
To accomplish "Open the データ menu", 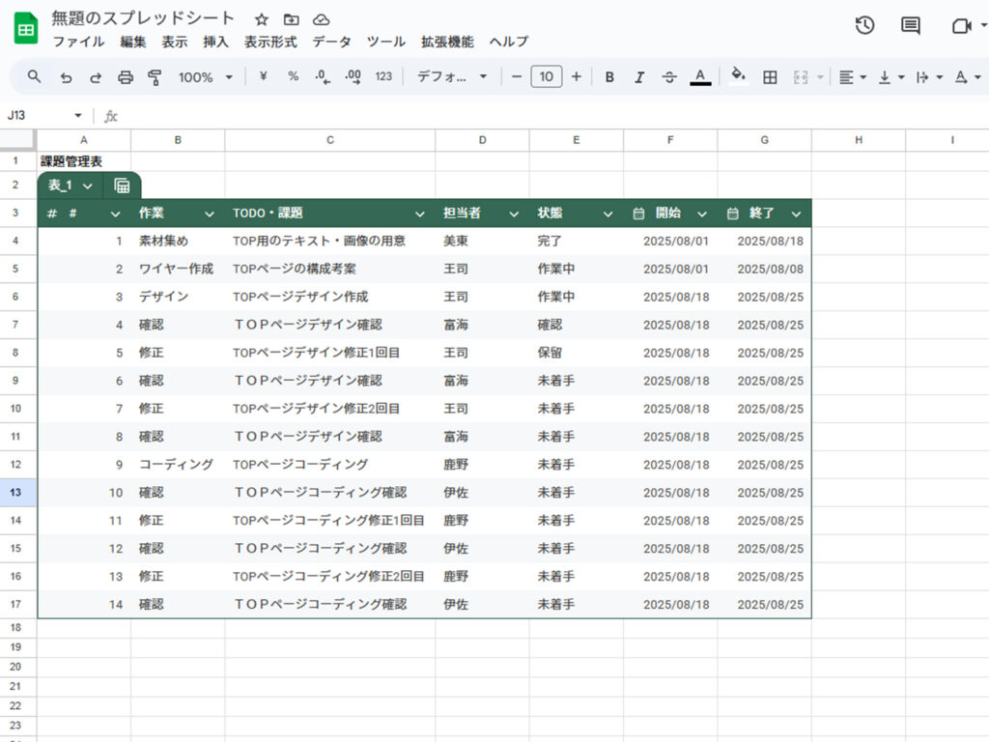I will pyautogui.click(x=331, y=42).
